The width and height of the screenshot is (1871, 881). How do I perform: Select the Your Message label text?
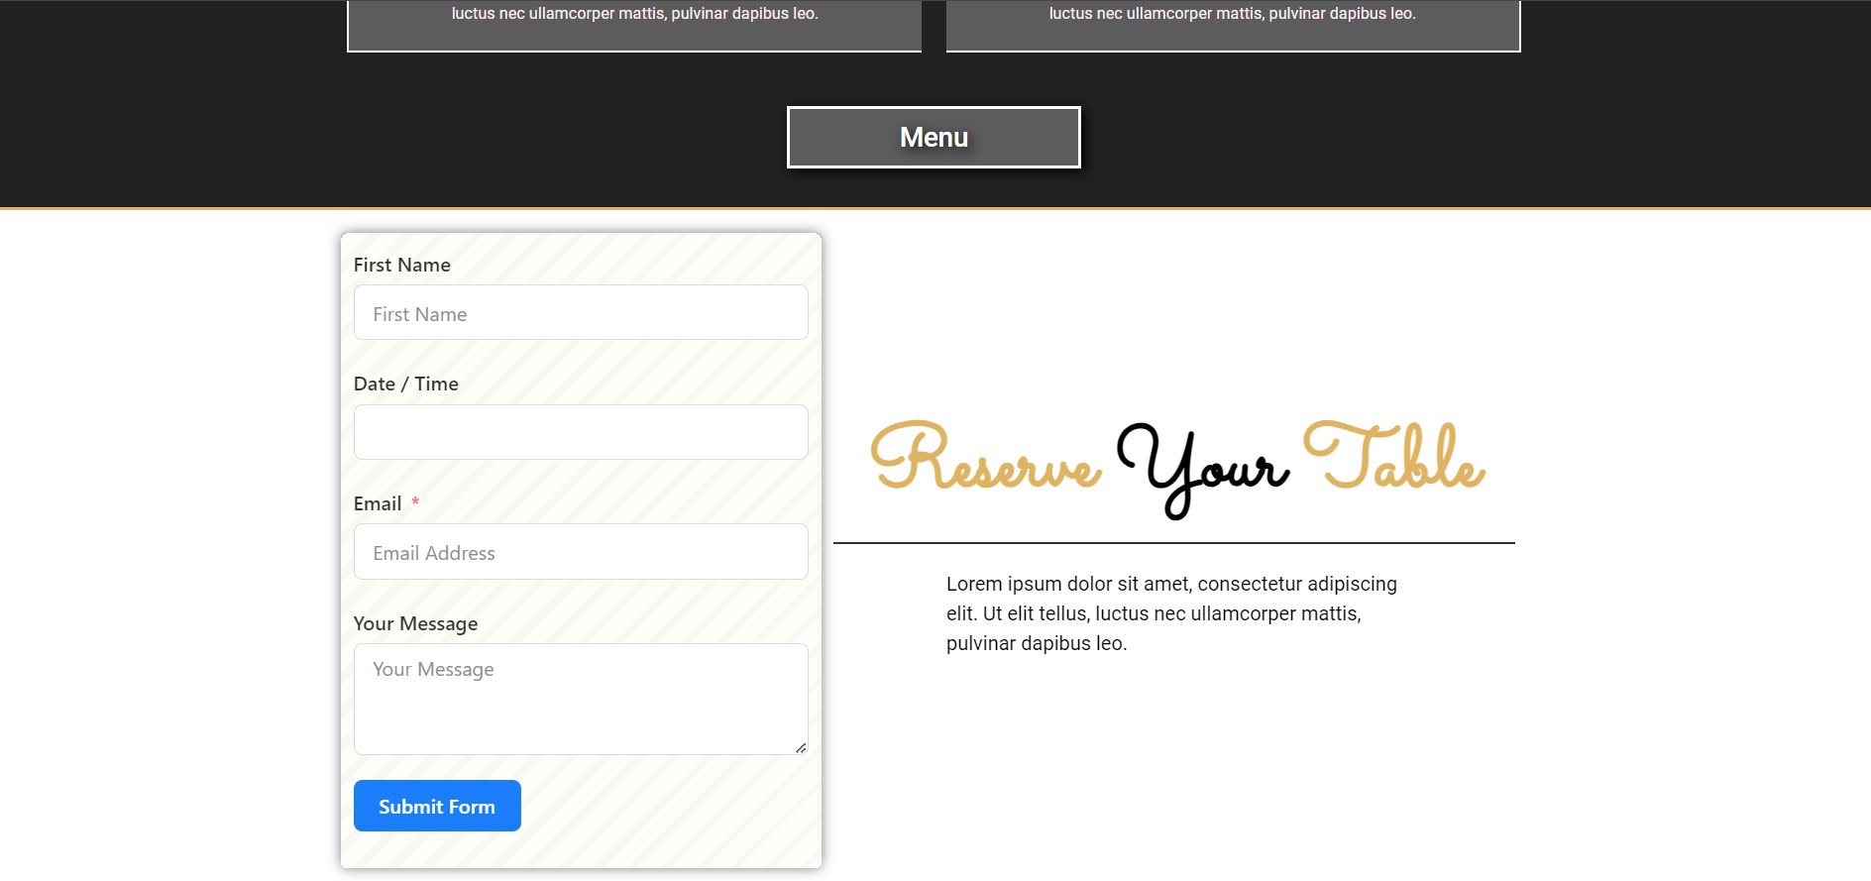[416, 623]
